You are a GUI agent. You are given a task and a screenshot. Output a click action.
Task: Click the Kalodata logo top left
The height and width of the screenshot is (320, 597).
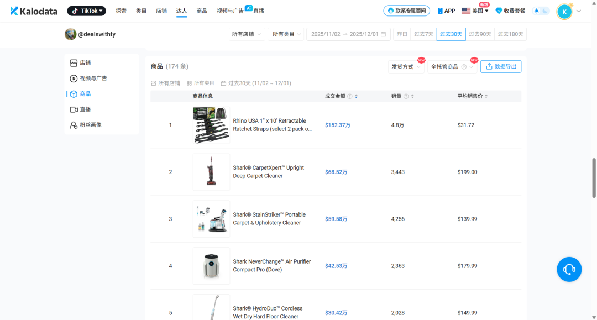33,10
